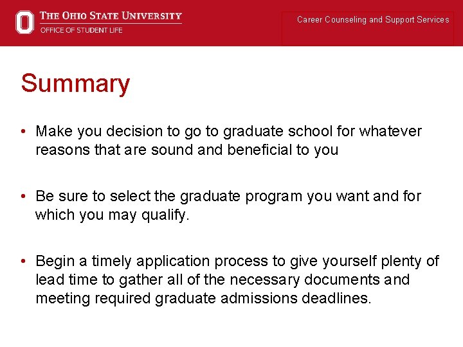Click the line starting 'lead time to gather'
The width and height of the screenshot is (463, 347).
coord(222,280)
